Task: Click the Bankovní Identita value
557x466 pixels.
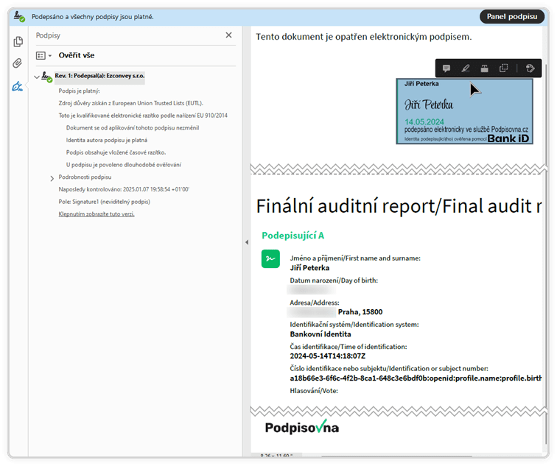Action: pyautogui.click(x=320, y=334)
